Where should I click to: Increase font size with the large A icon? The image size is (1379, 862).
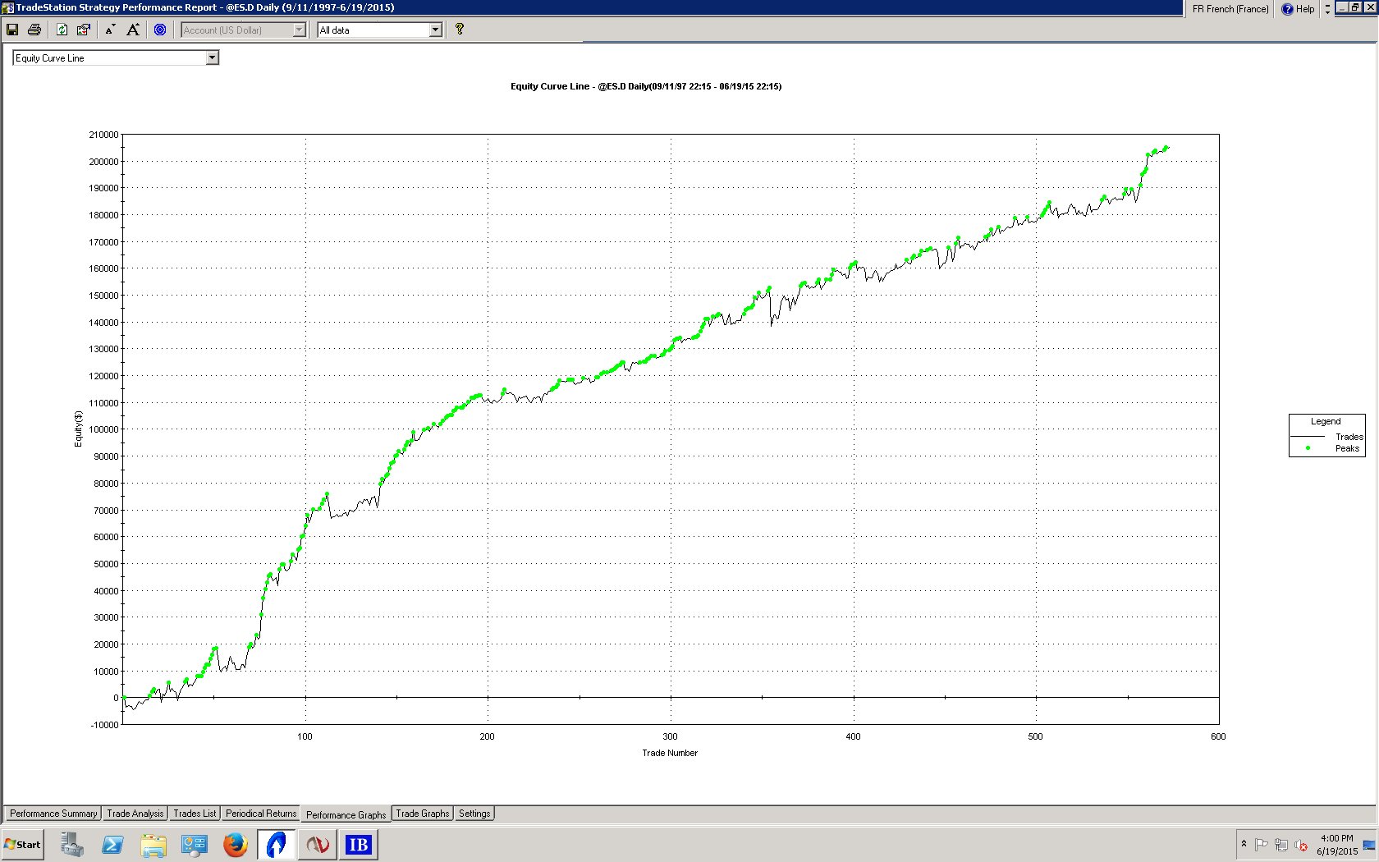point(132,30)
